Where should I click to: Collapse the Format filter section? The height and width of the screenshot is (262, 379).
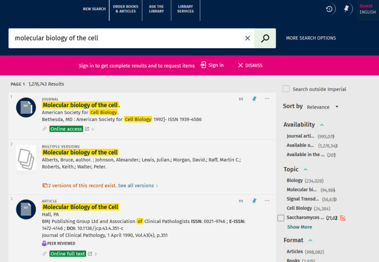click(x=310, y=240)
